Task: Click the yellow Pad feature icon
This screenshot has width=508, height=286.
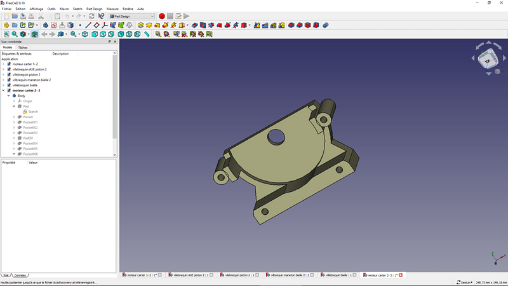Action: 140,25
